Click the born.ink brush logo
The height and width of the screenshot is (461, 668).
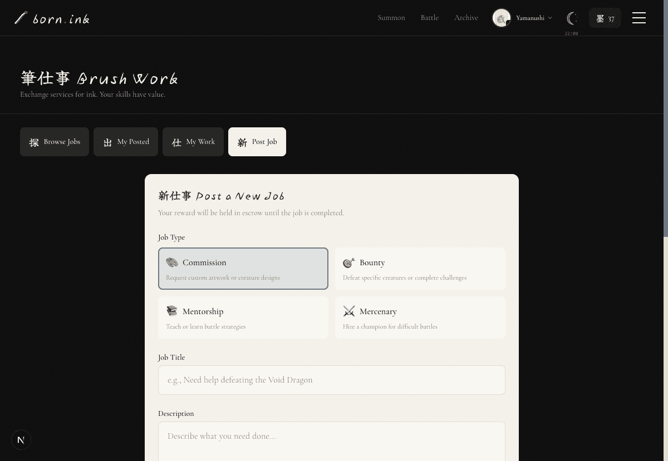click(x=52, y=18)
